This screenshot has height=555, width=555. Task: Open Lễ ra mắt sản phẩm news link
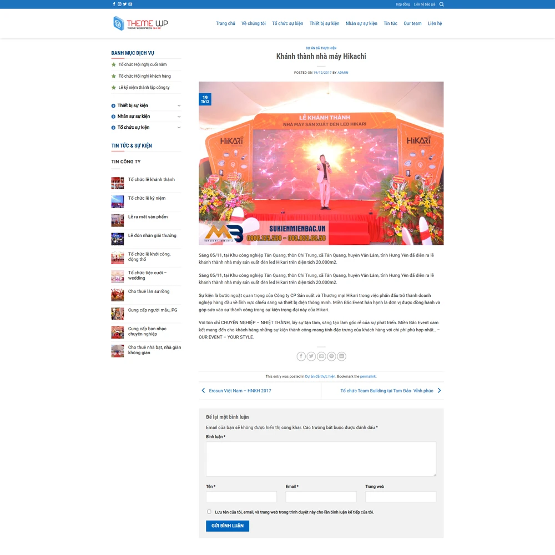click(148, 217)
